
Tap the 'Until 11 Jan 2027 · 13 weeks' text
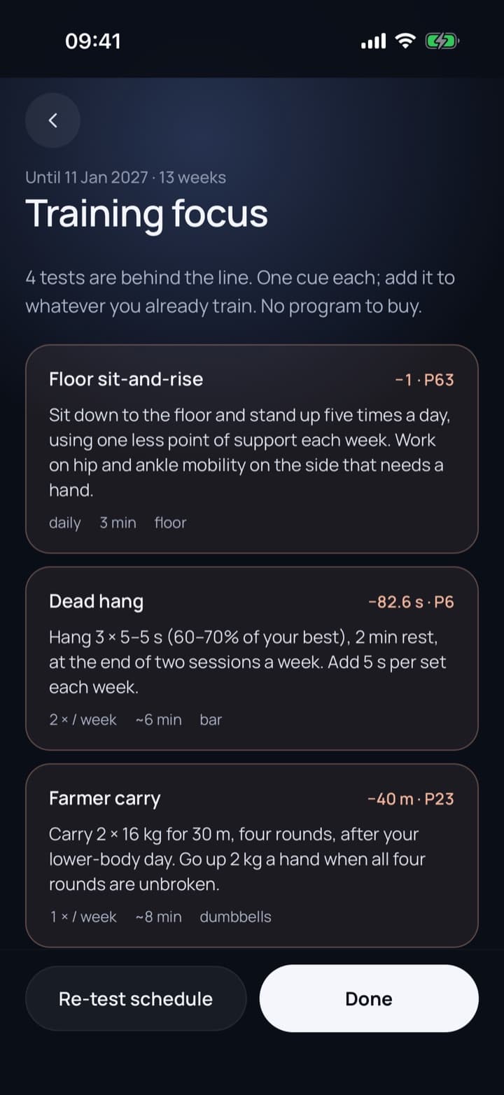pyautogui.click(x=126, y=178)
